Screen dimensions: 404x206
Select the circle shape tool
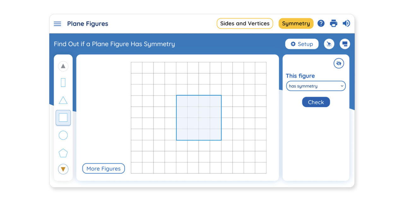coord(63,135)
